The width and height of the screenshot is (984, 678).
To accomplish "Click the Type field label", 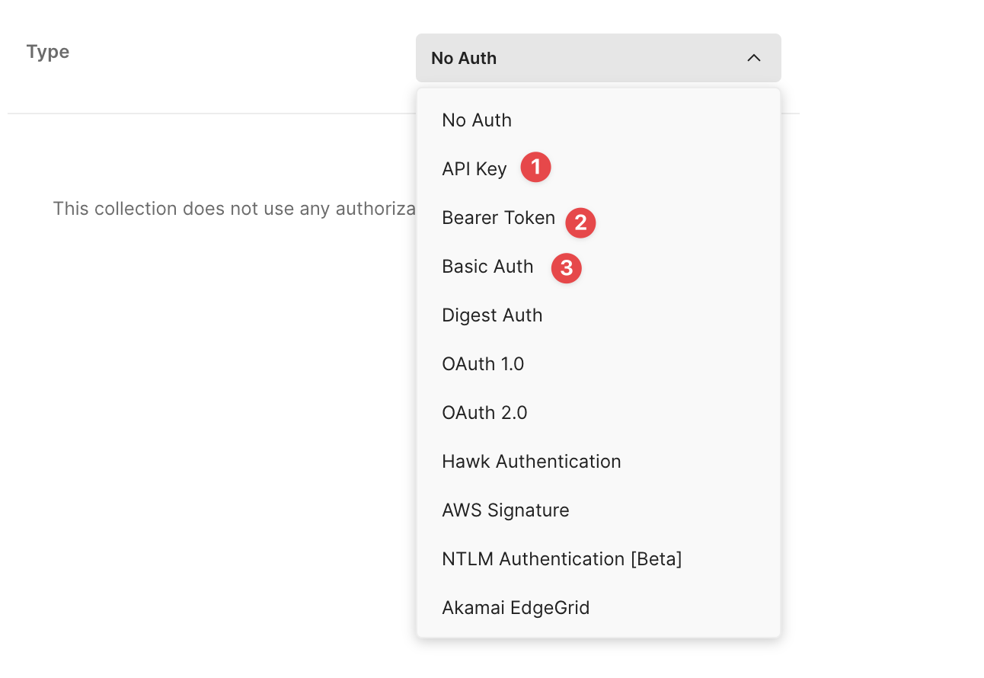I will tap(47, 51).
